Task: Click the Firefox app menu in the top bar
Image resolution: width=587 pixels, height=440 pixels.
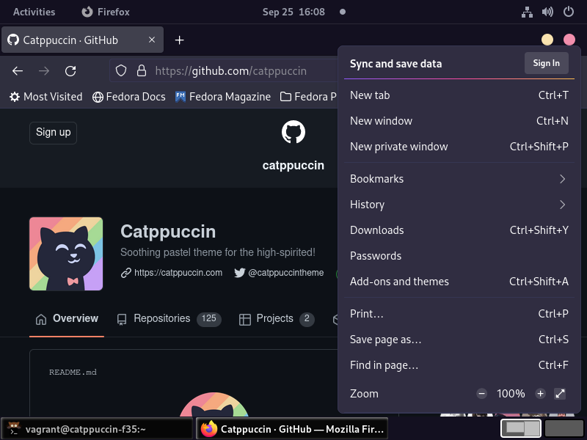Action: click(x=106, y=12)
